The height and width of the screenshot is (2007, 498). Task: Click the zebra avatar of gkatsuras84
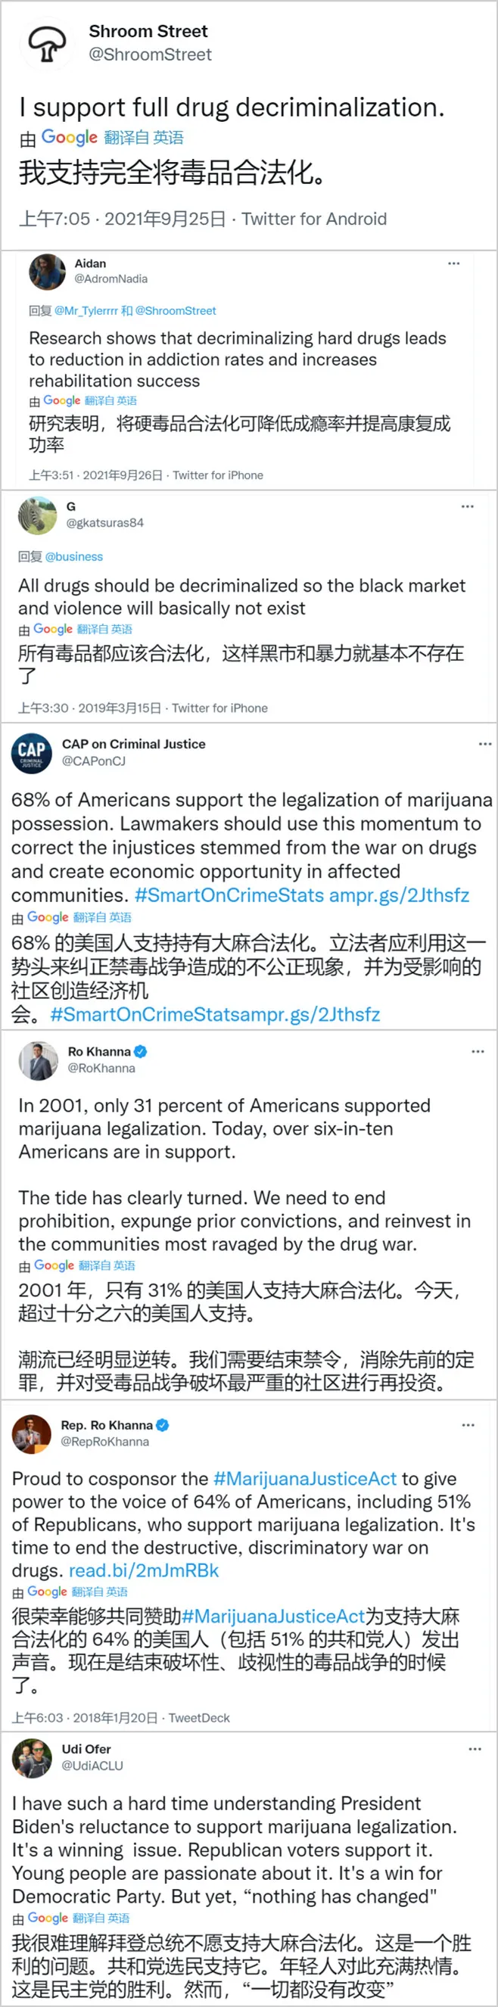tap(37, 515)
